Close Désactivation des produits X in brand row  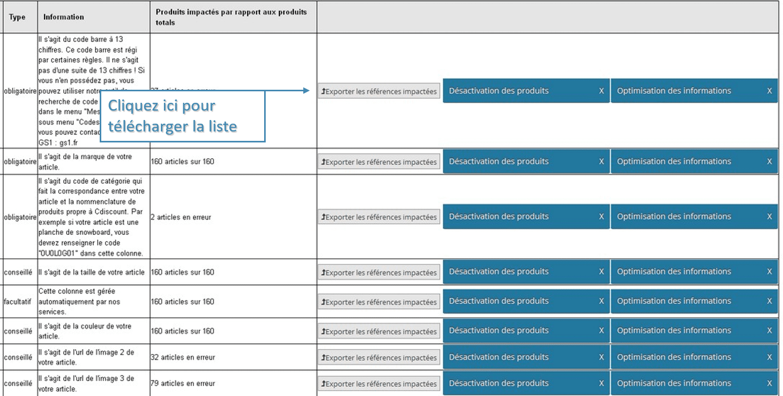pos(601,162)
